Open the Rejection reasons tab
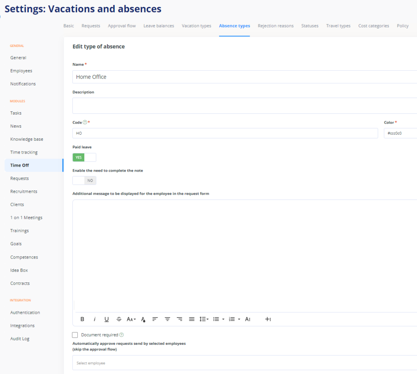 point(275,26)
